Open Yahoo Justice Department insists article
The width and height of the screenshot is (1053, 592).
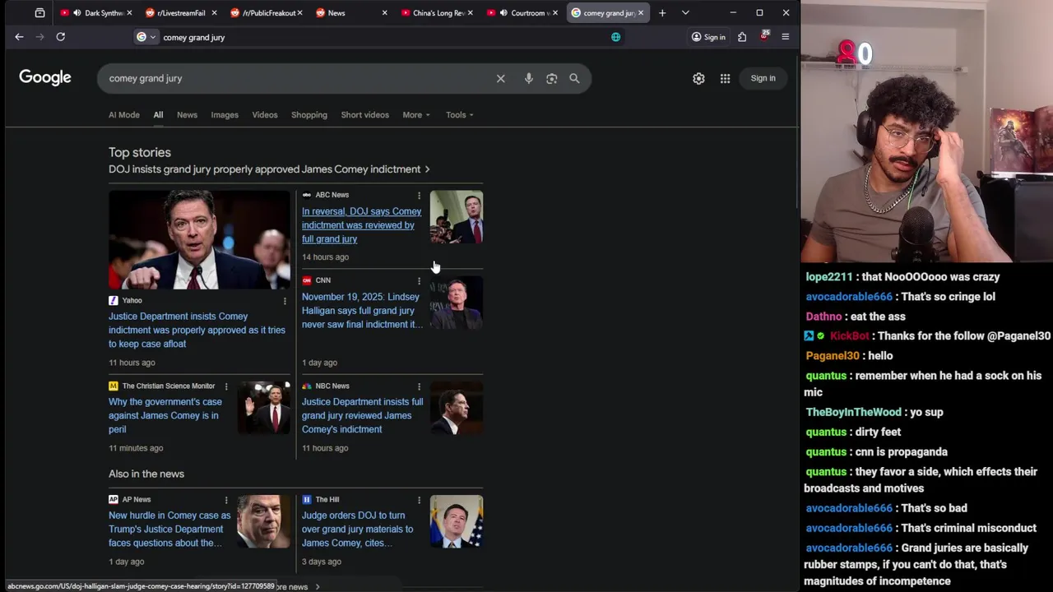click(197, 330)
